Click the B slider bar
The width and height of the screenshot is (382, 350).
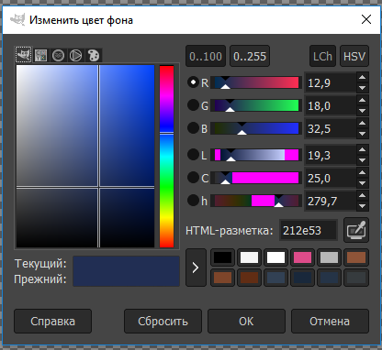(x=256, y=128)
